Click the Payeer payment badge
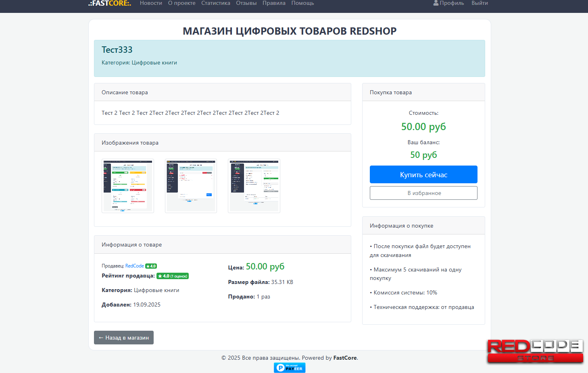The width and height of the screenshot is (588, 373). click(x=290, y=367)
